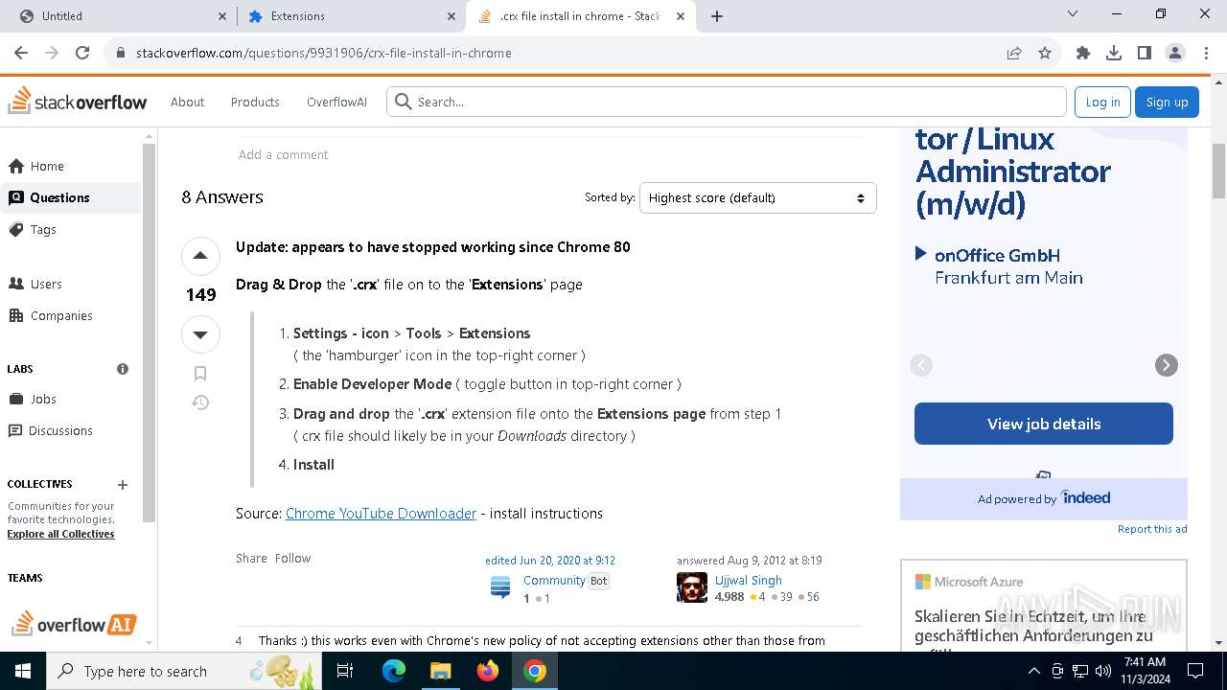
Task: Show the answer's activity history icon
Action: click(x=200, y=402)
